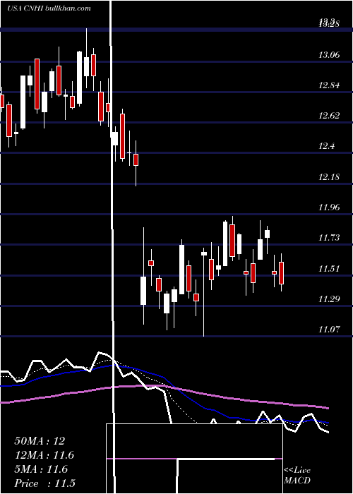Click the 11.51 price axis label
The image size is (353, 494).
[x=329, y=269]
